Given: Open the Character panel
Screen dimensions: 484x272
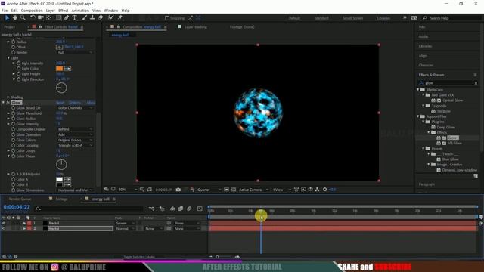Looking at the screenshot, I should (426, 65).
